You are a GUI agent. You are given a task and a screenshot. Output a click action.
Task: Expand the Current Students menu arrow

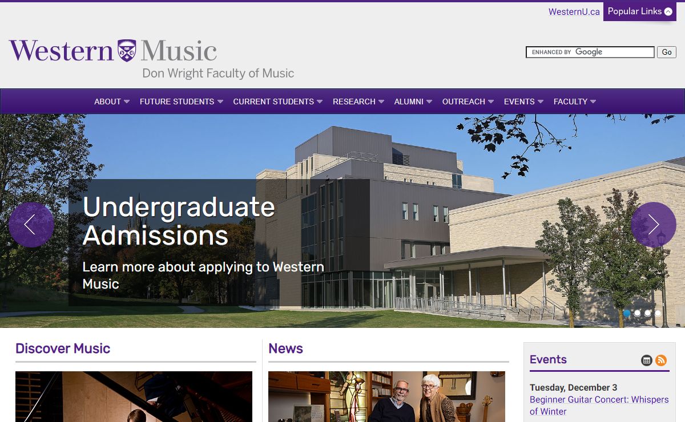pyautogui.click(x=320, y=102)
